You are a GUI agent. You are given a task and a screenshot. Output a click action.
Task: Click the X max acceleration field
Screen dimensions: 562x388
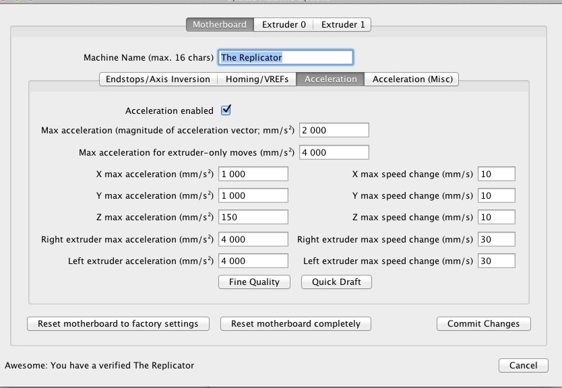[x=253, y=174]
